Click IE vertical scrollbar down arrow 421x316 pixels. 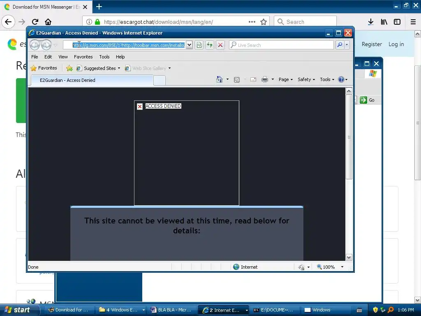(x=349, y=258)
